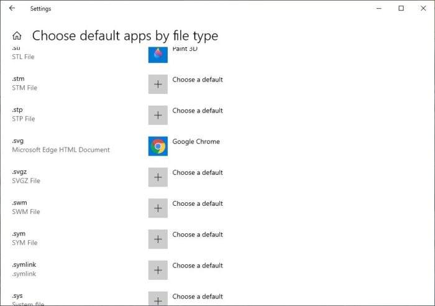Click 'Choose default apps by file type' heading

pos(125,36)
